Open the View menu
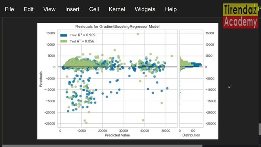This screenshot has width=261, height=147. coord(49,9)
